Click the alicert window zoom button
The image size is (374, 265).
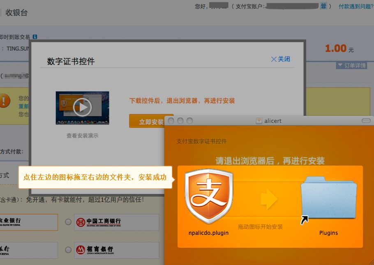pos(189,121)
